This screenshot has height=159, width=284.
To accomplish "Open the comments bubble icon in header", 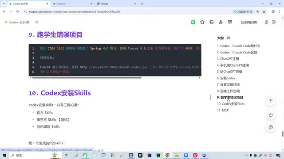I will (x=266, y=22).
